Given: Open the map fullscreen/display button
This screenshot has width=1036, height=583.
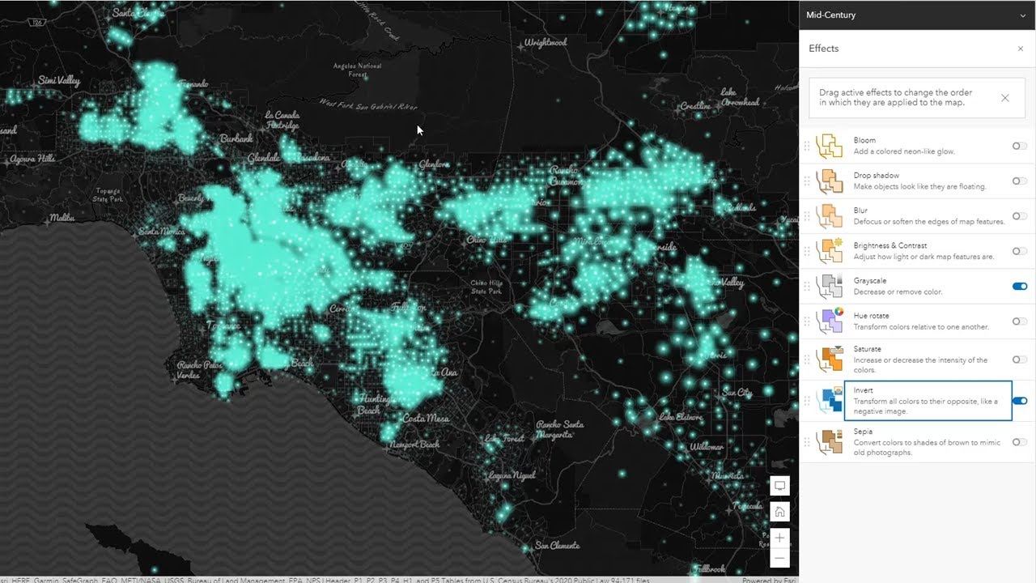Looking at the screenshot, I should click(x=779, y=486).
